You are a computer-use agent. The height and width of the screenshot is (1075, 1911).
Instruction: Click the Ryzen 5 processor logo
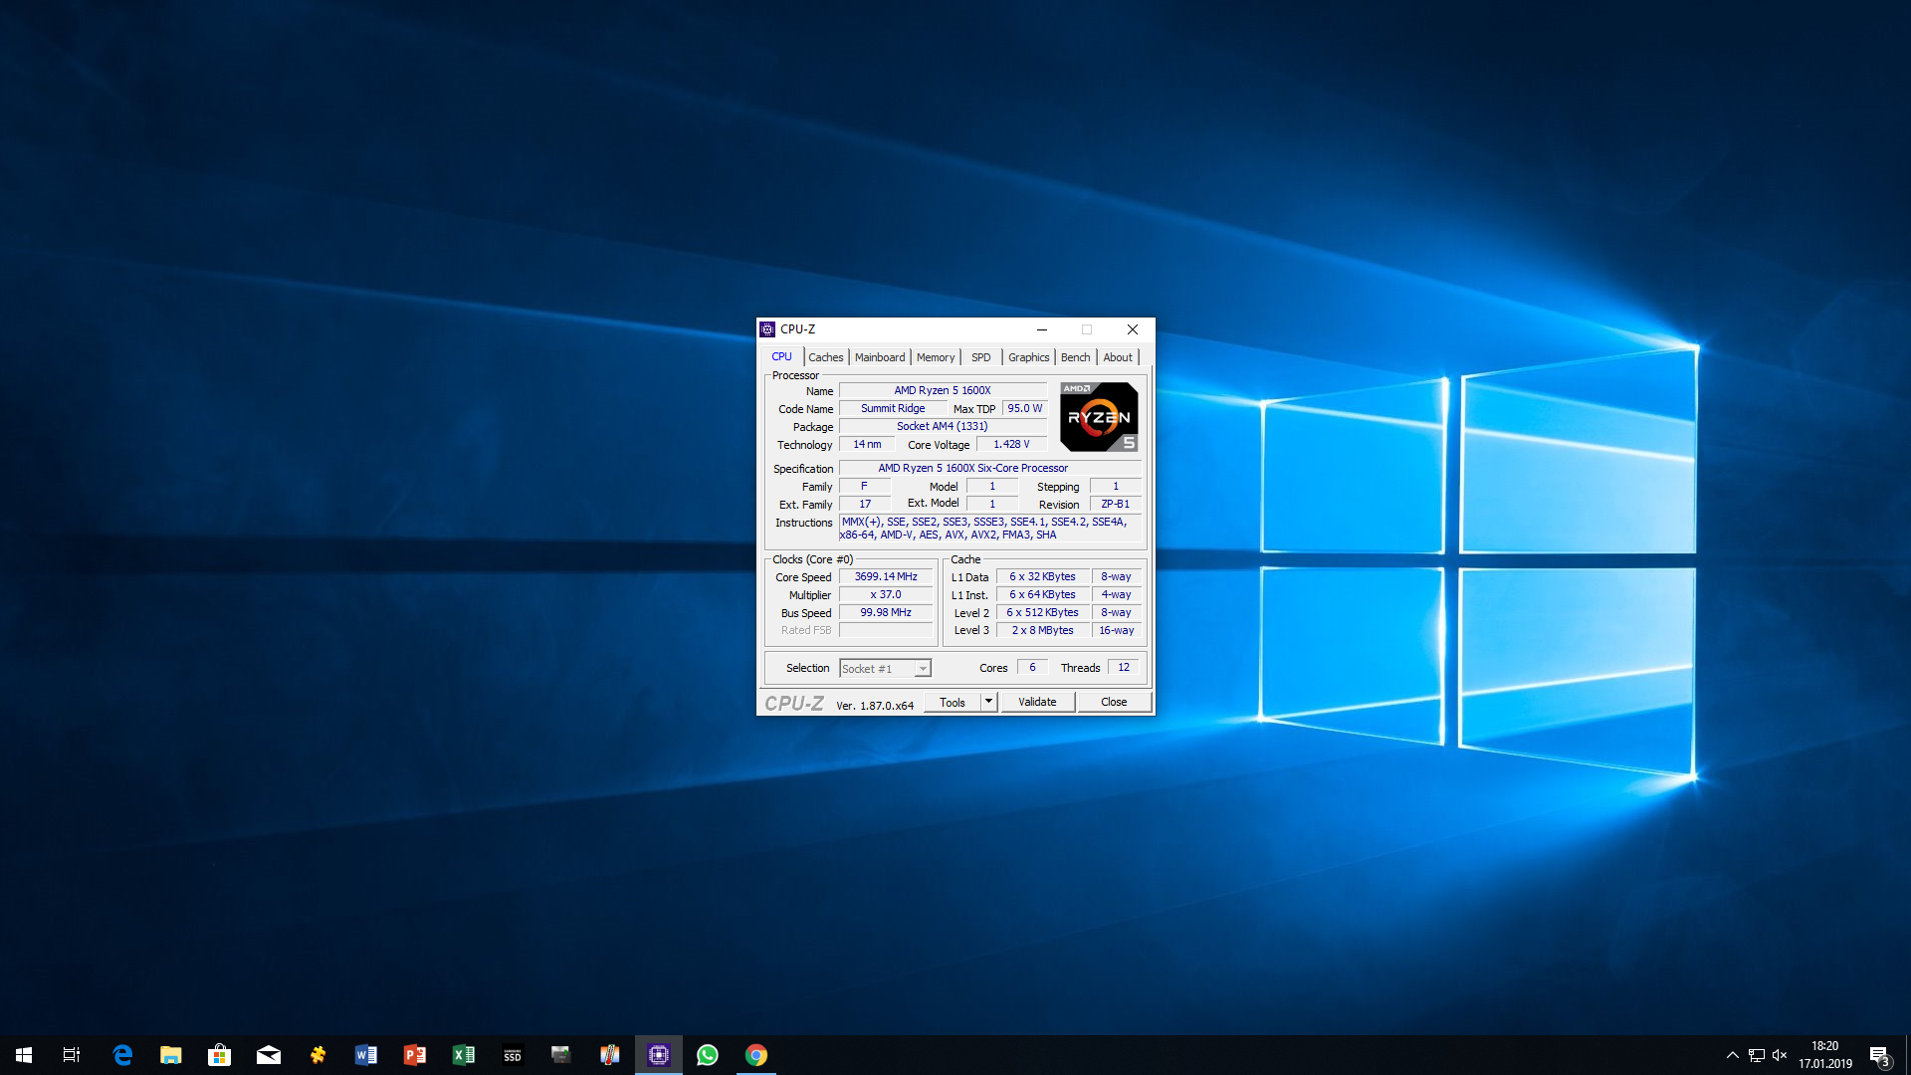coord(1099,417)
